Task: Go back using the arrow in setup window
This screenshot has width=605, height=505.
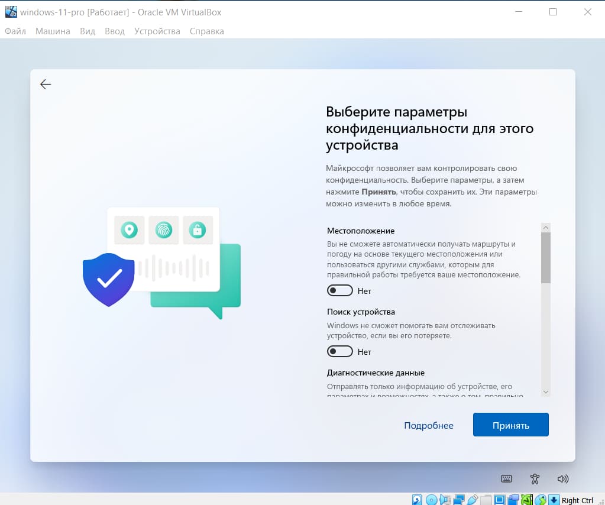Action: [46, 84]
